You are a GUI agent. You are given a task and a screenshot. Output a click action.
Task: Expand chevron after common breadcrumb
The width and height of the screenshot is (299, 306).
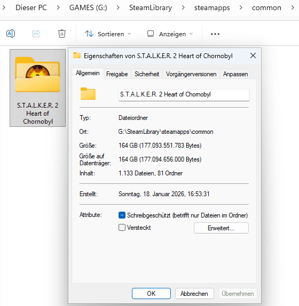tap(293, 7)
